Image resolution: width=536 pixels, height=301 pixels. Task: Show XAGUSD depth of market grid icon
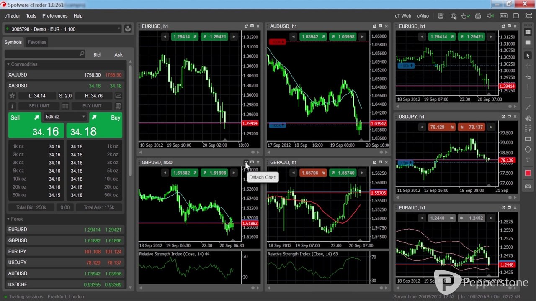tap(65, 106)
